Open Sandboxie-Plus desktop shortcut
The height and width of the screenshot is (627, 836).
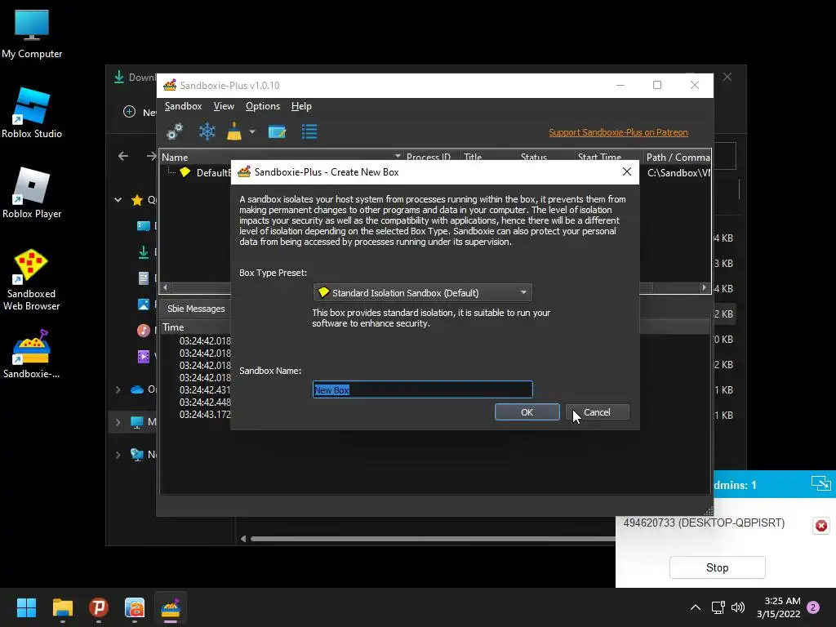click(32, 354)
